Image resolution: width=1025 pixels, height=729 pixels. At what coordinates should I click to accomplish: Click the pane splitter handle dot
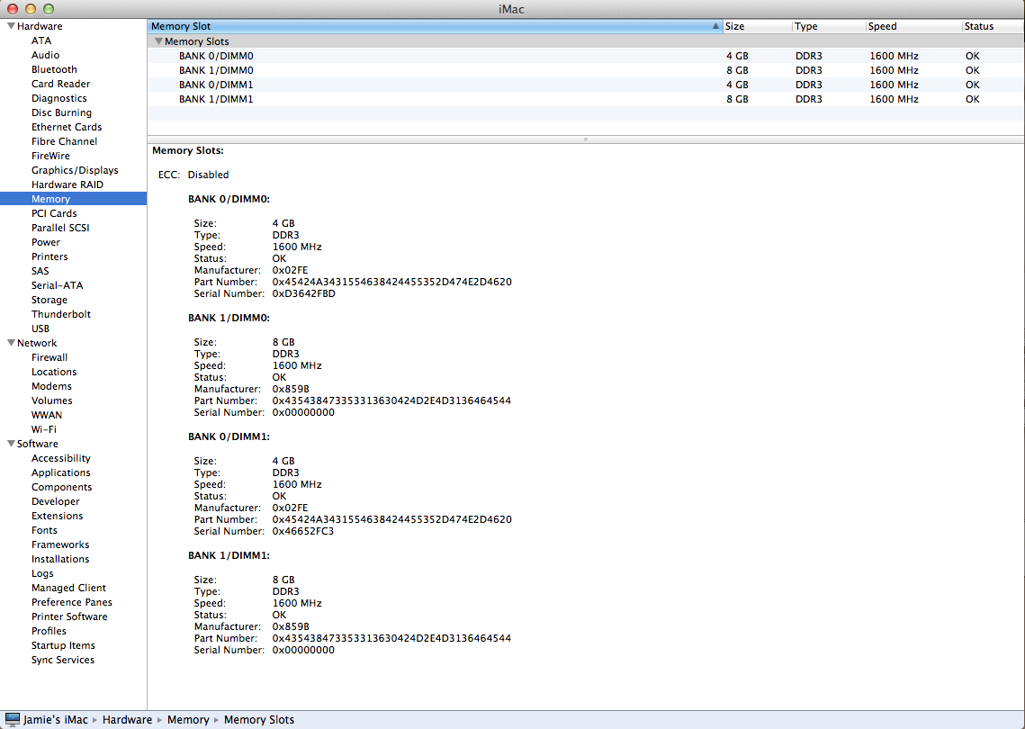(586, 139)
